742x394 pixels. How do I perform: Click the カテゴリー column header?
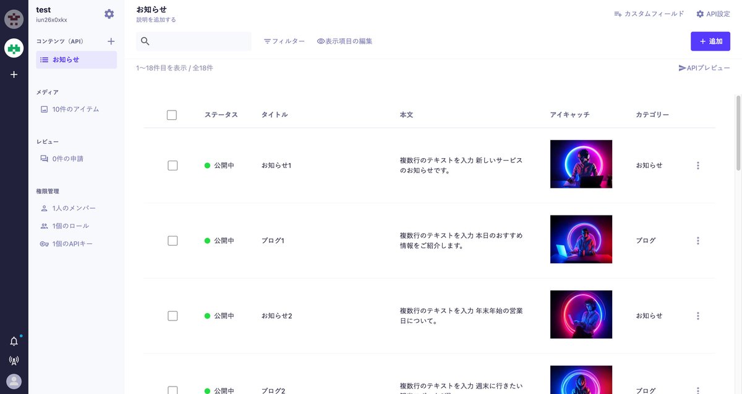point(652,115)
